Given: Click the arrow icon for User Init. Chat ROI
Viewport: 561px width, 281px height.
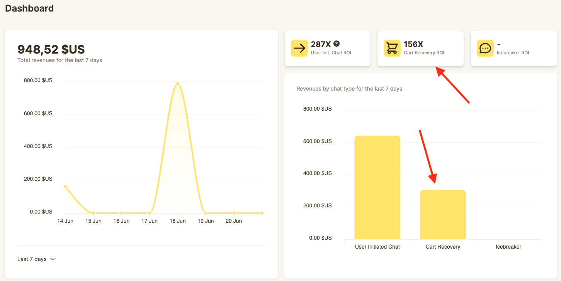Looking at the screenshot, I should 299,48.
